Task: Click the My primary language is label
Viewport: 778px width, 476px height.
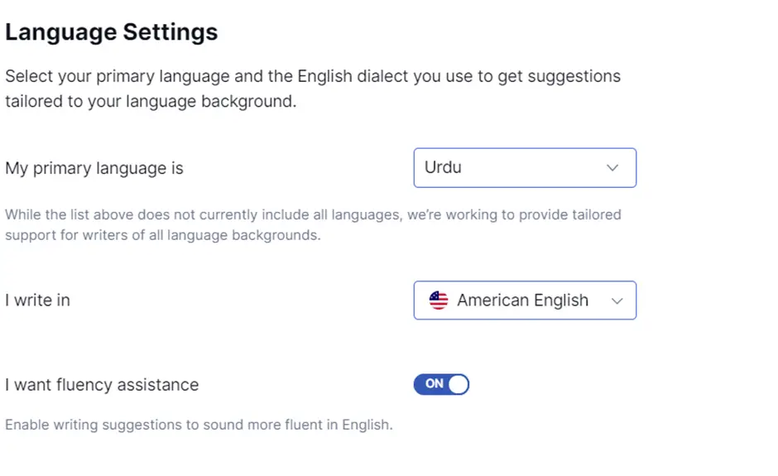Action: click(94, 168)
